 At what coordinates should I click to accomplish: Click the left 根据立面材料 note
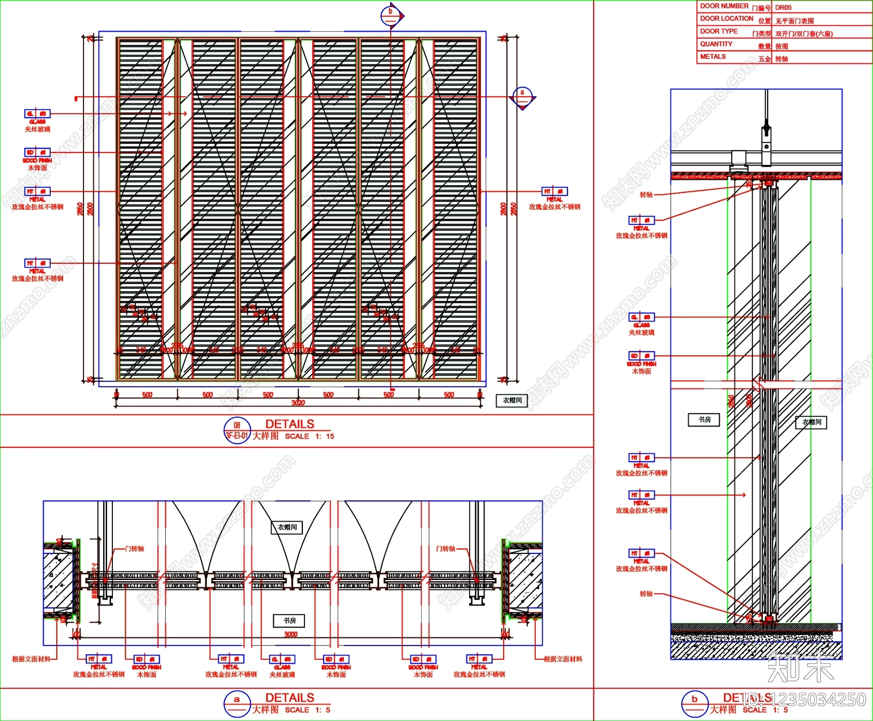[x=32, y=659]
